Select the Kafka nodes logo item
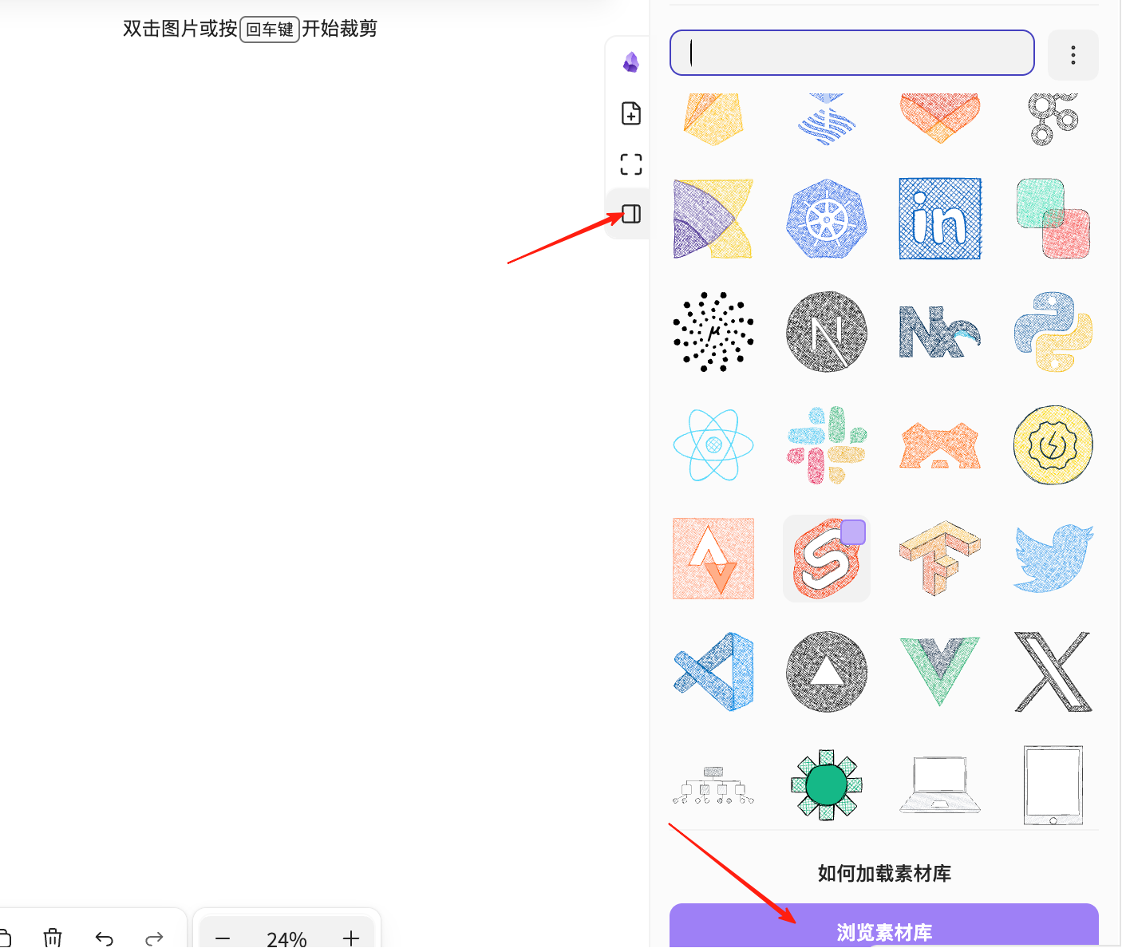The width and height of the screenshot is (1122, 948). [x=1053, y=118]
